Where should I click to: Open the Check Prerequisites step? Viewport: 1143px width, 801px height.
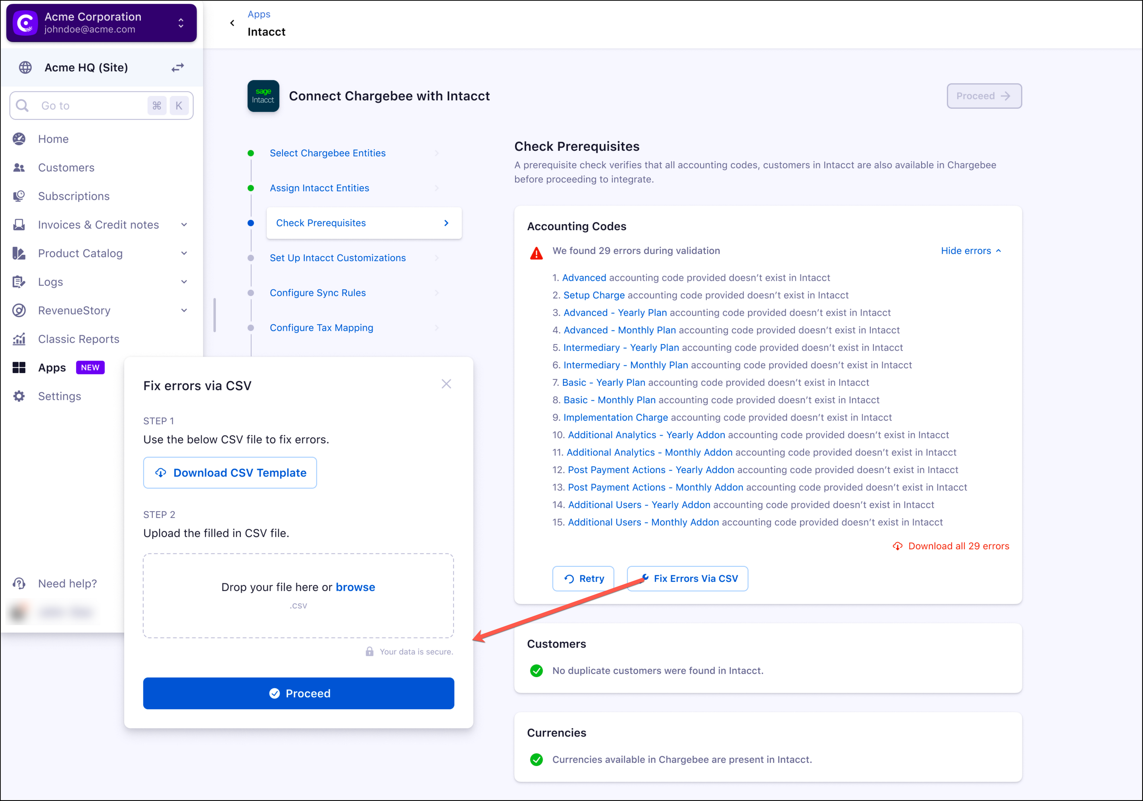pyautogui.click(x=364, y=223)
